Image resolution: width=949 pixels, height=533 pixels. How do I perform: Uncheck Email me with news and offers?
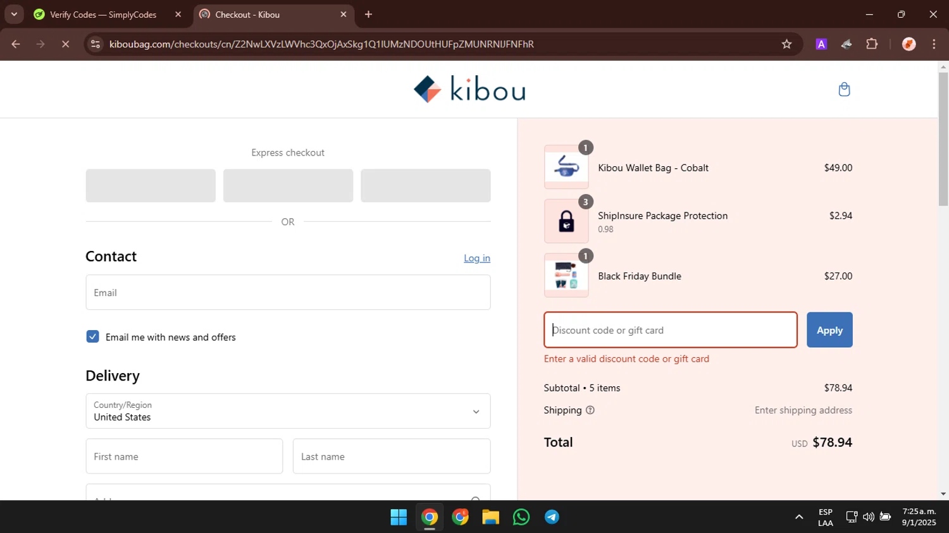tap(92, 336)
